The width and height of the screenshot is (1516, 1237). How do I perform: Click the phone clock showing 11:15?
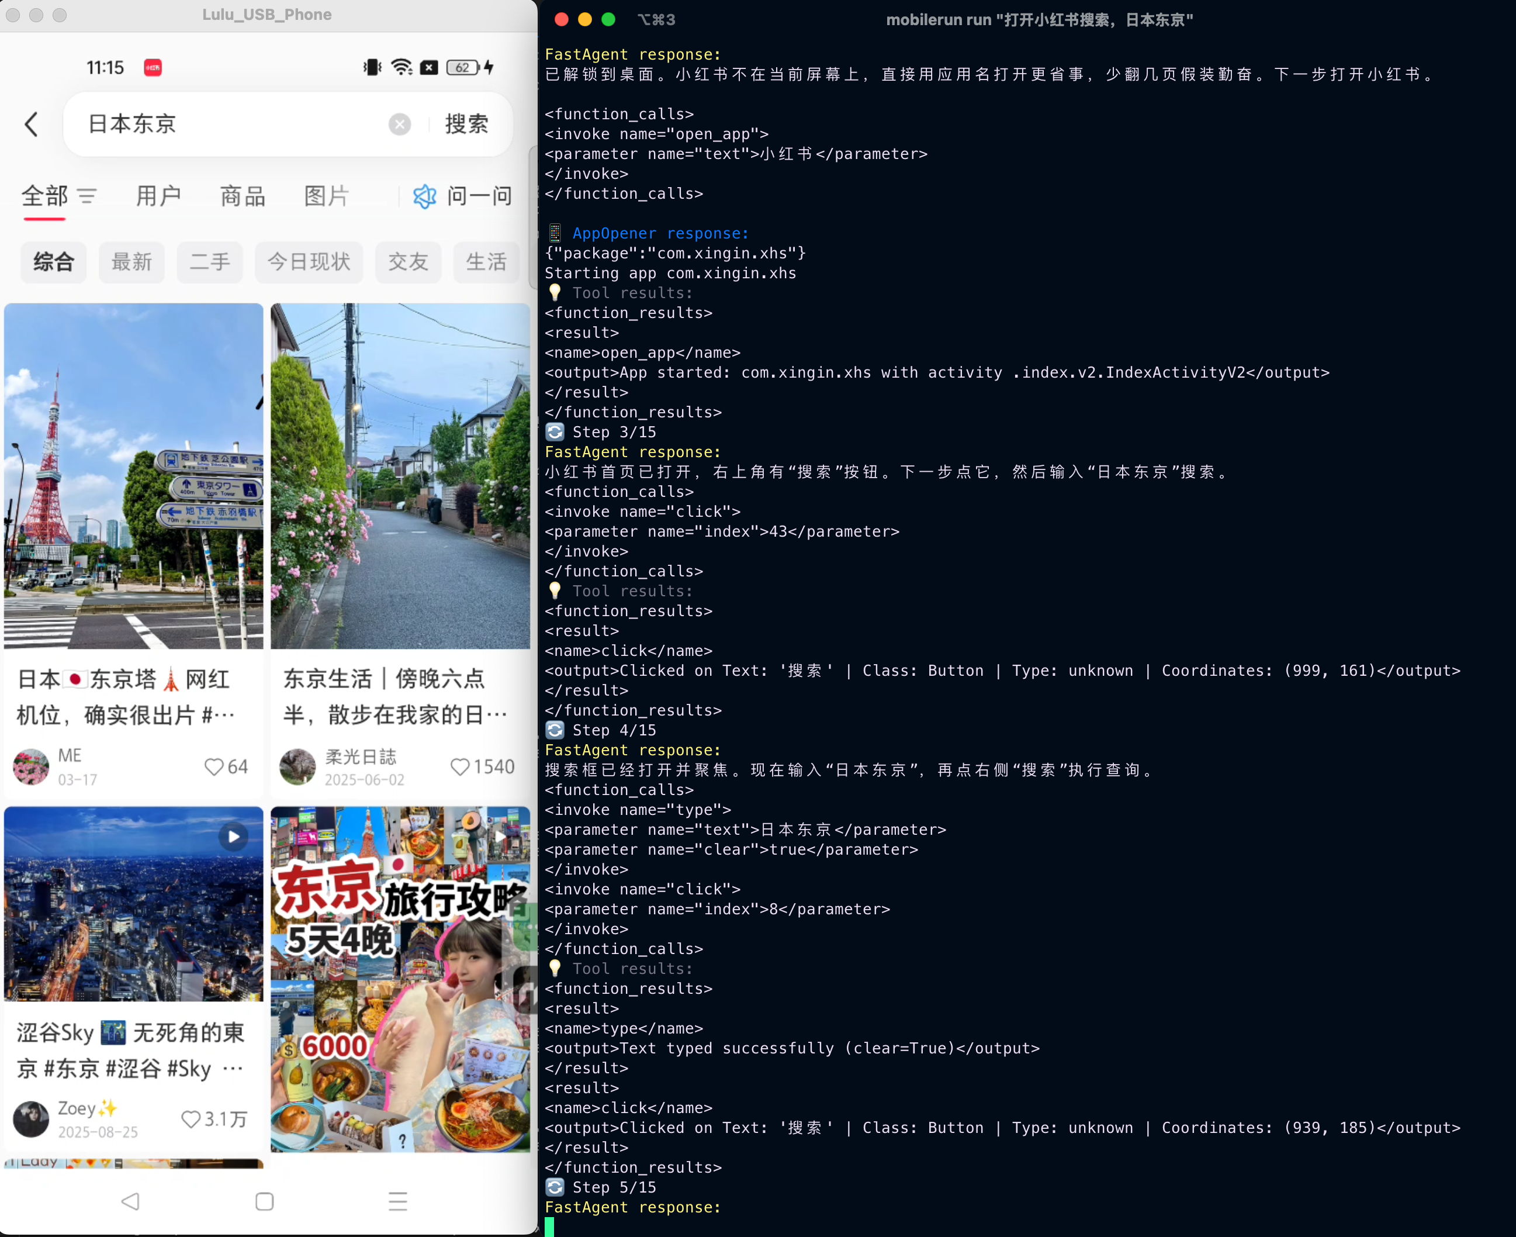point(105,68)
